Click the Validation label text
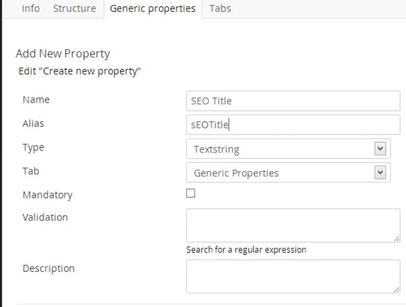 pyautogui.click(x=45, y=217)
